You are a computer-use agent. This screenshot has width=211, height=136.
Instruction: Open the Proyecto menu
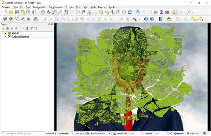pyautogui.click(x=6, y=7)
